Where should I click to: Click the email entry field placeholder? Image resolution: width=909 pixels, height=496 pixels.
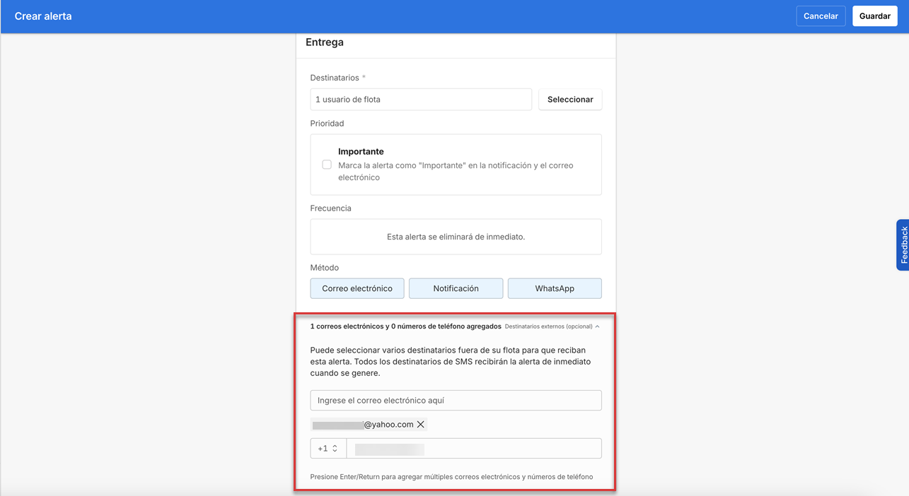456,400
